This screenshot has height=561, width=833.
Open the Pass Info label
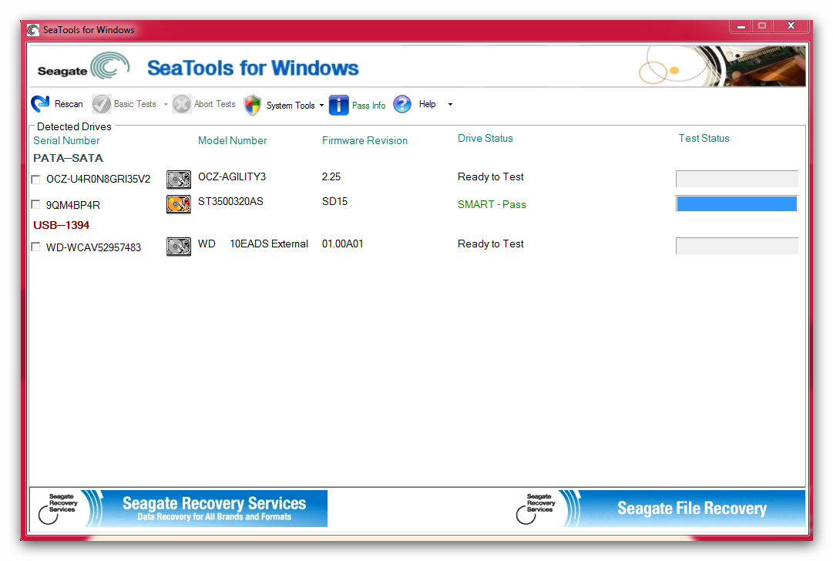368,105
